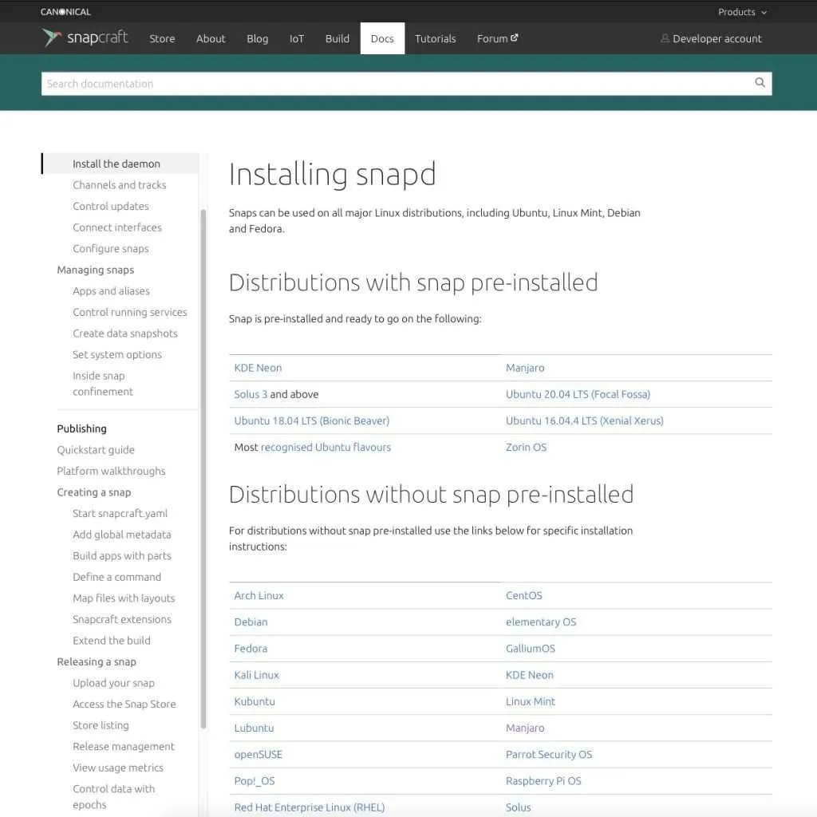Open Extend the build page
Image resolution: width=817 pixels, height=817 pixels.
(x=112, y=641)
